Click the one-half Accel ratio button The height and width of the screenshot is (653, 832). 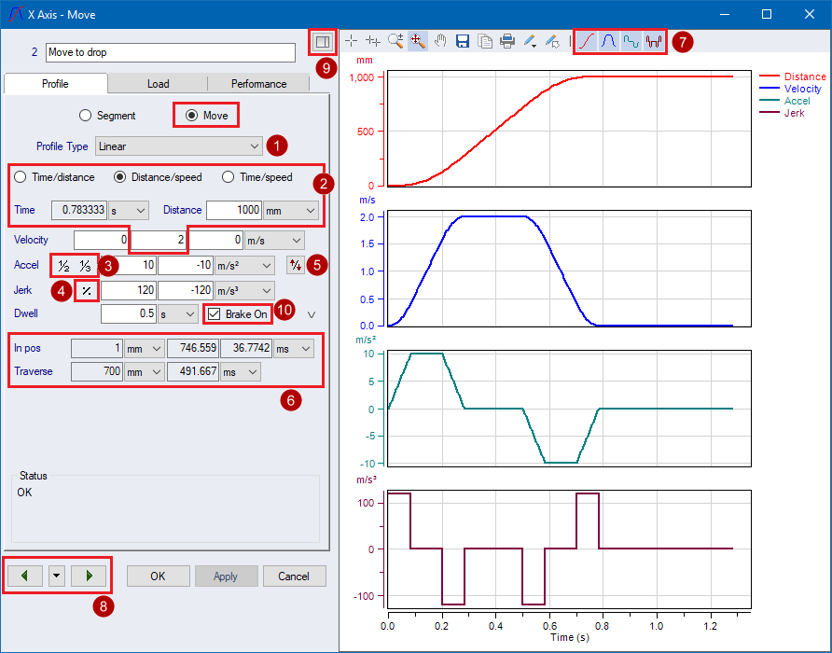tap(63, 265)
